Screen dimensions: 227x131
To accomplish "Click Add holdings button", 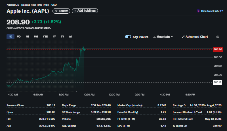I will (x=85, y=11).
